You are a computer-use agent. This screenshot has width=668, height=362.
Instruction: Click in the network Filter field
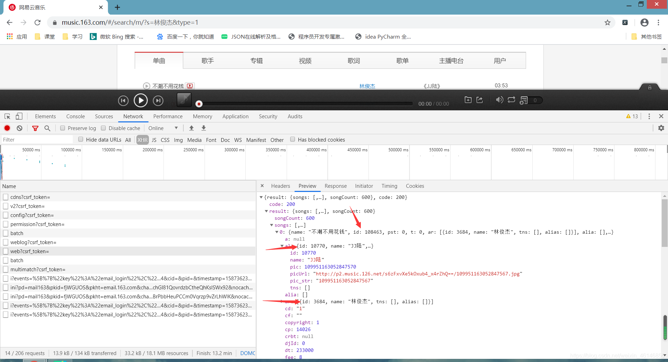point(37,139)
